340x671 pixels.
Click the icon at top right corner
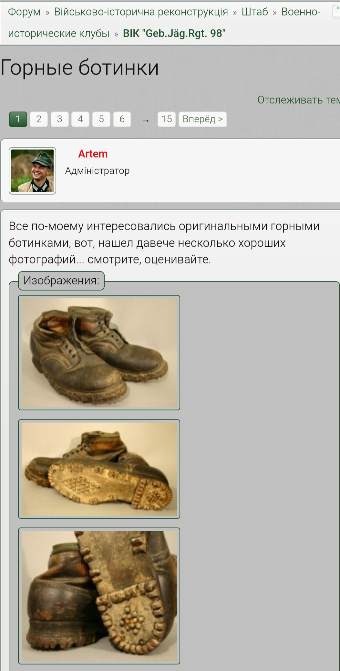click(x=336, y=12)
